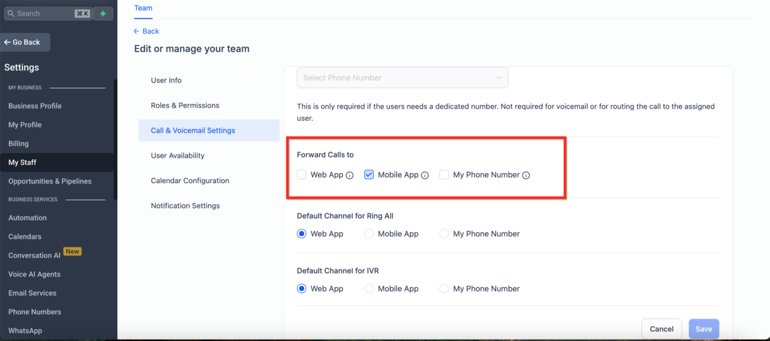Open Notification Settings section
The width and height of the screenshot is (770, 341).
(185, 206)
